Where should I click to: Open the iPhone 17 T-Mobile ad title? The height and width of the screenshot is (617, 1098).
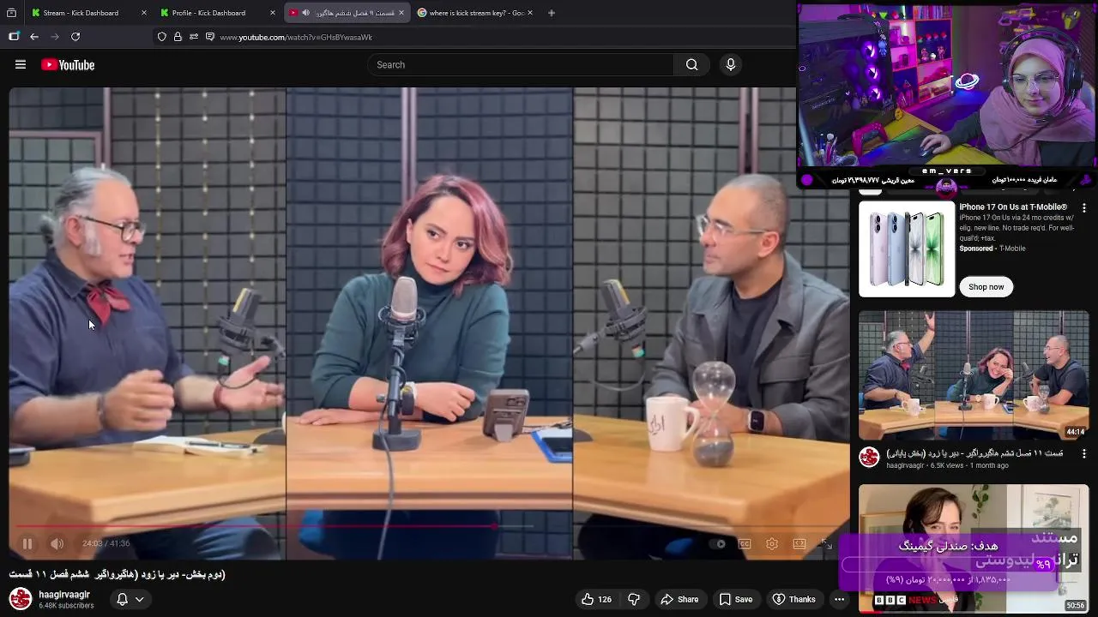(1013, 207)
